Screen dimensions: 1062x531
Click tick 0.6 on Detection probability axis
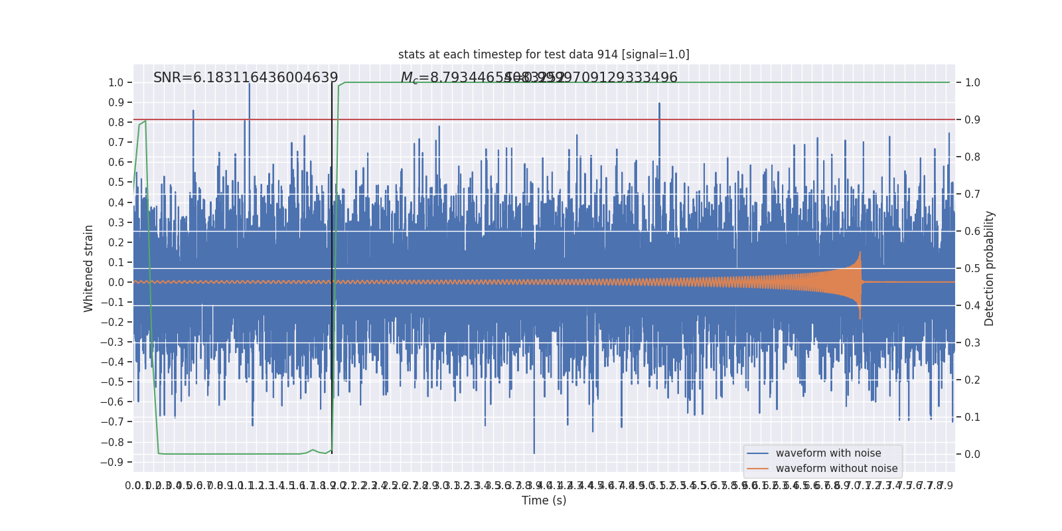(x=972, y=232)
